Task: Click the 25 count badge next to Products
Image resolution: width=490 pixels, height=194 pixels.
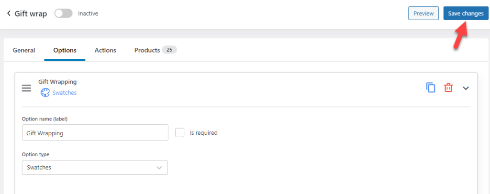Action: tap(169, 50)
